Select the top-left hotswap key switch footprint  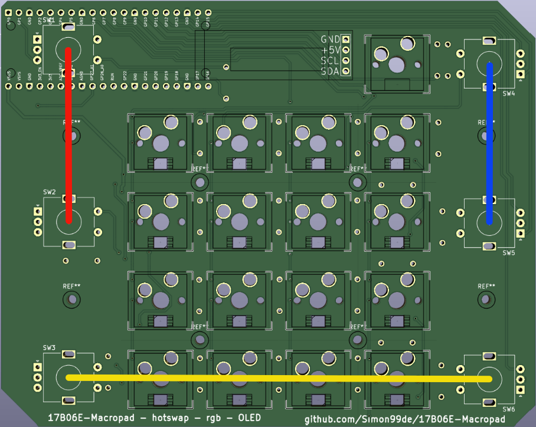pyautogui.click(x=160, y=142)
